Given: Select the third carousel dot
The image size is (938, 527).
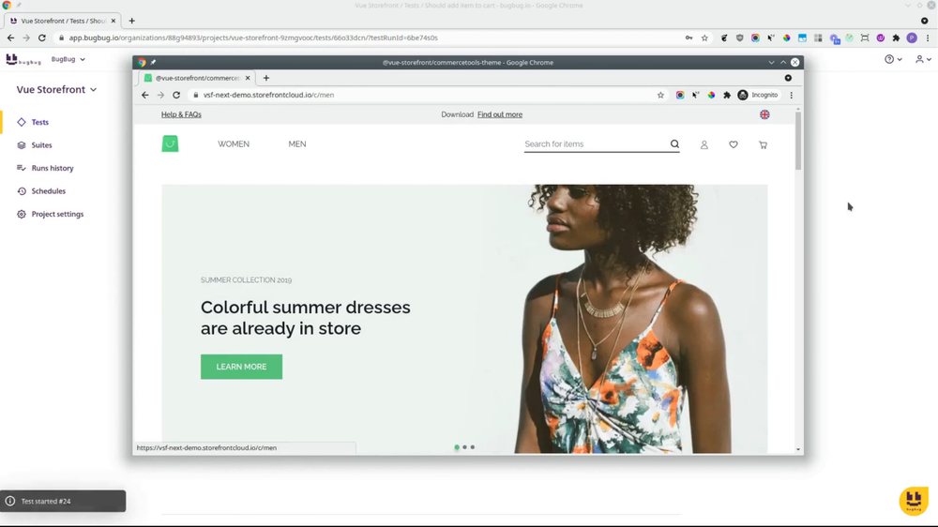Looking at the screenshot, I should 473,447.
